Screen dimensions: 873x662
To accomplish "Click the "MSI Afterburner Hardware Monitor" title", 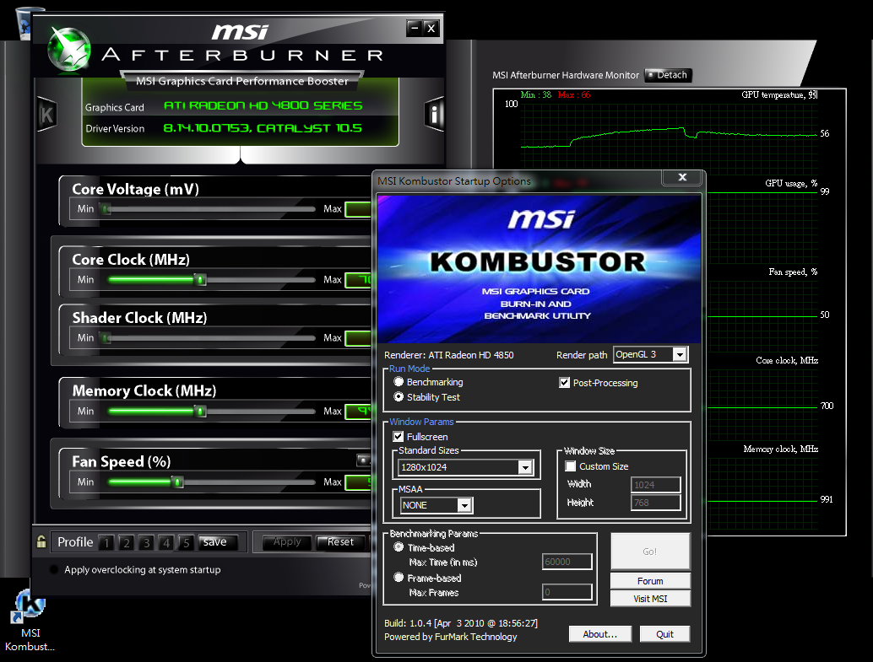I will pyautogui.click(x=566, y=75).
